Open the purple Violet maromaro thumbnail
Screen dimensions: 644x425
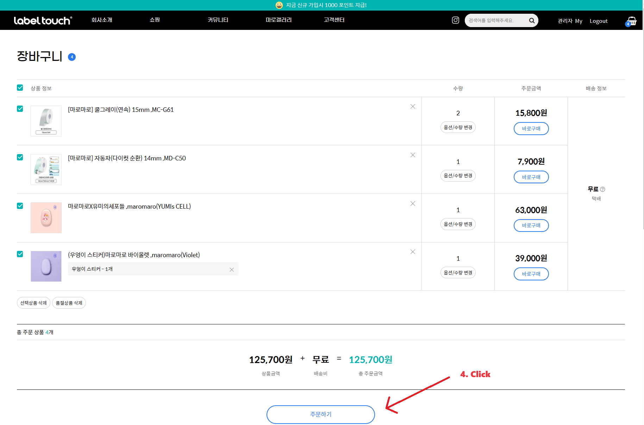(46, 266)
